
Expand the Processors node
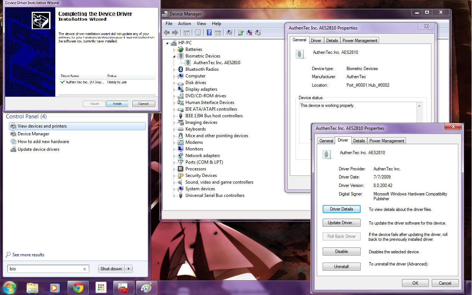(x=174, y=169)
